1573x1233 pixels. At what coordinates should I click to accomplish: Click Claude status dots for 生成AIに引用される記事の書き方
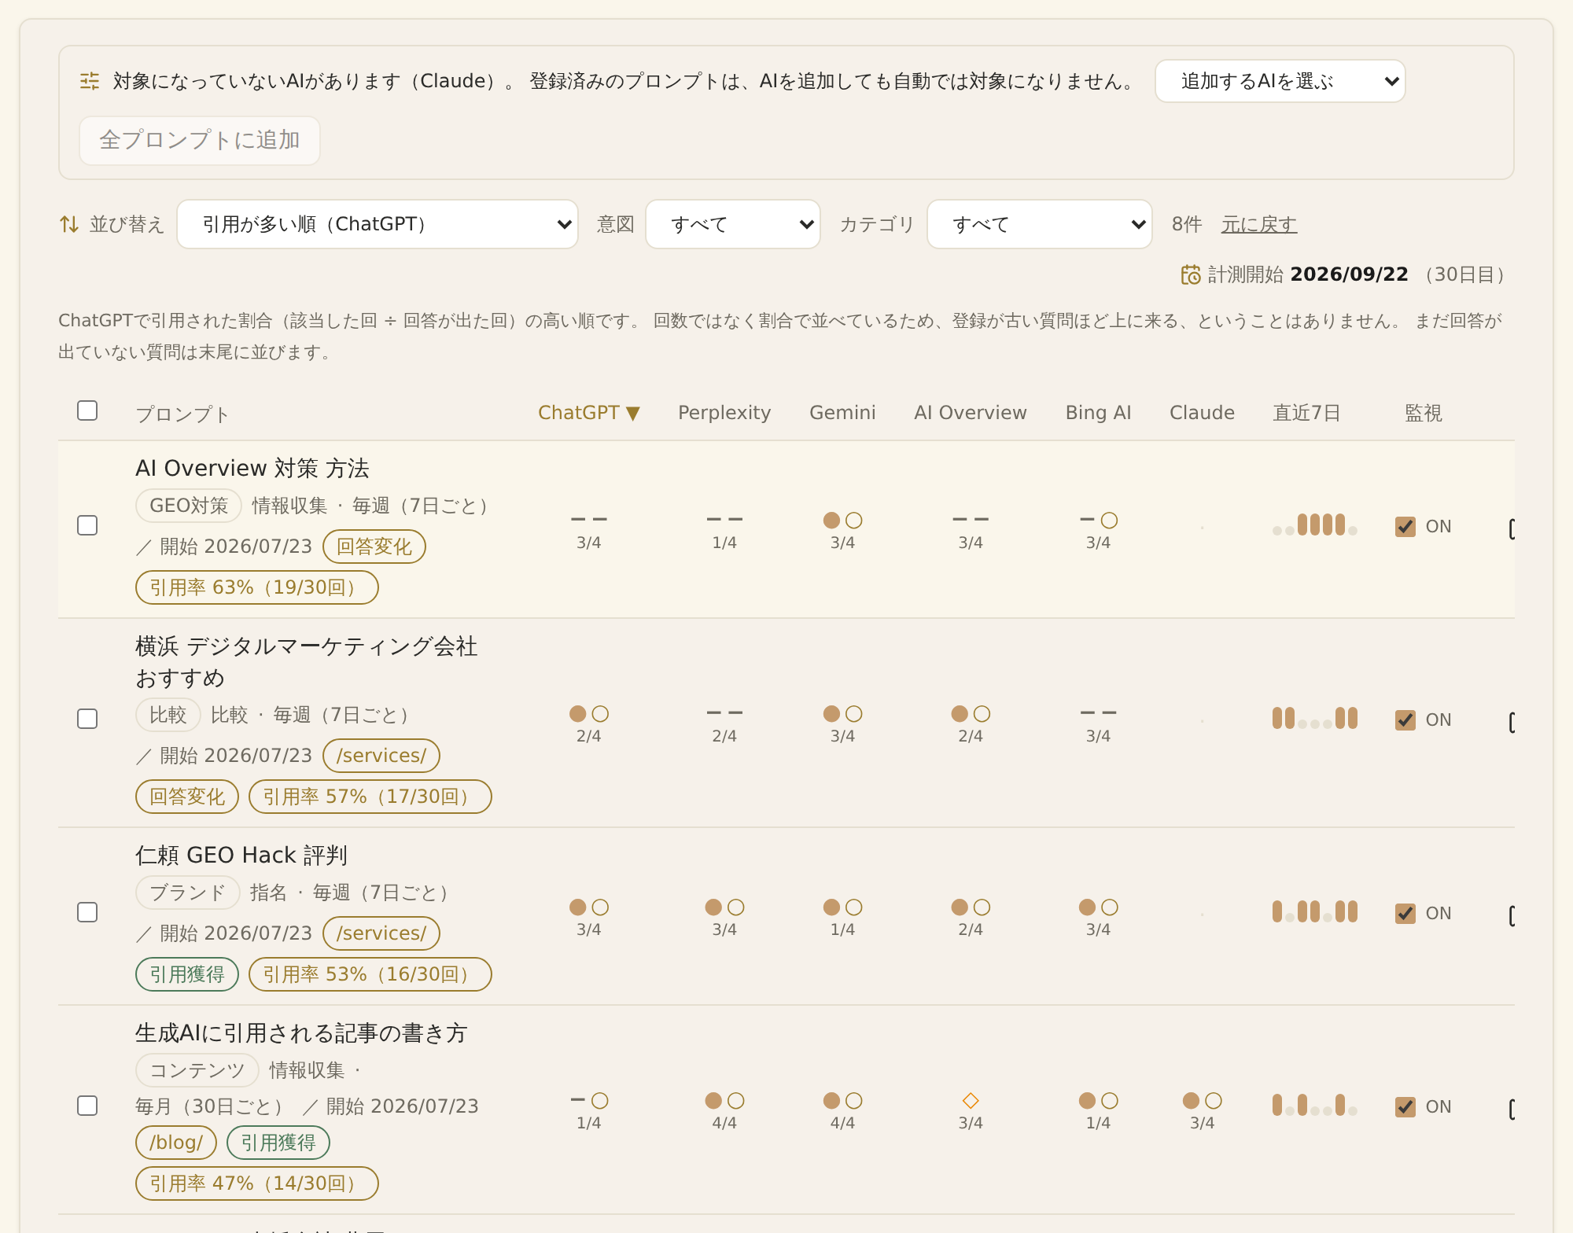pos(1202,1101)
